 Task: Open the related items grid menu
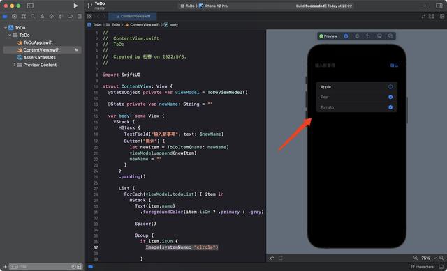click(x=89, y=17)
